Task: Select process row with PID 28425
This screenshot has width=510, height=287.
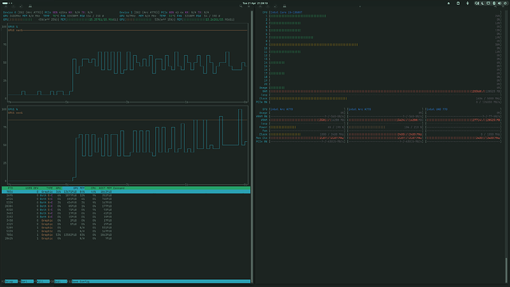Action: (x=126, y=239)
